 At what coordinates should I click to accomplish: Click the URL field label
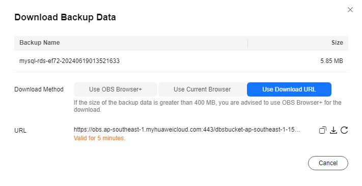pos(20,131)
